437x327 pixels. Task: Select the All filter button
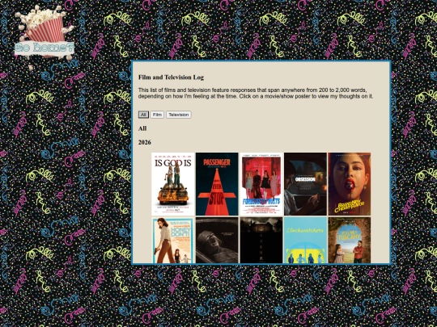tap(143, 115)
